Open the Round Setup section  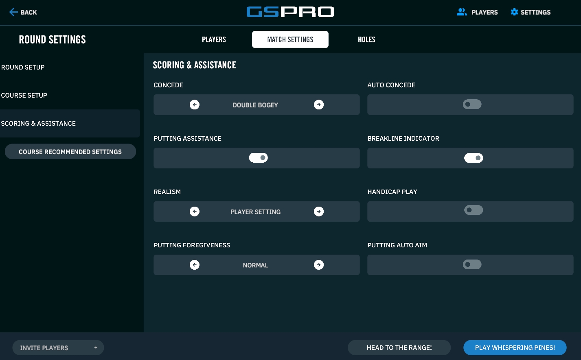point(23,68)
